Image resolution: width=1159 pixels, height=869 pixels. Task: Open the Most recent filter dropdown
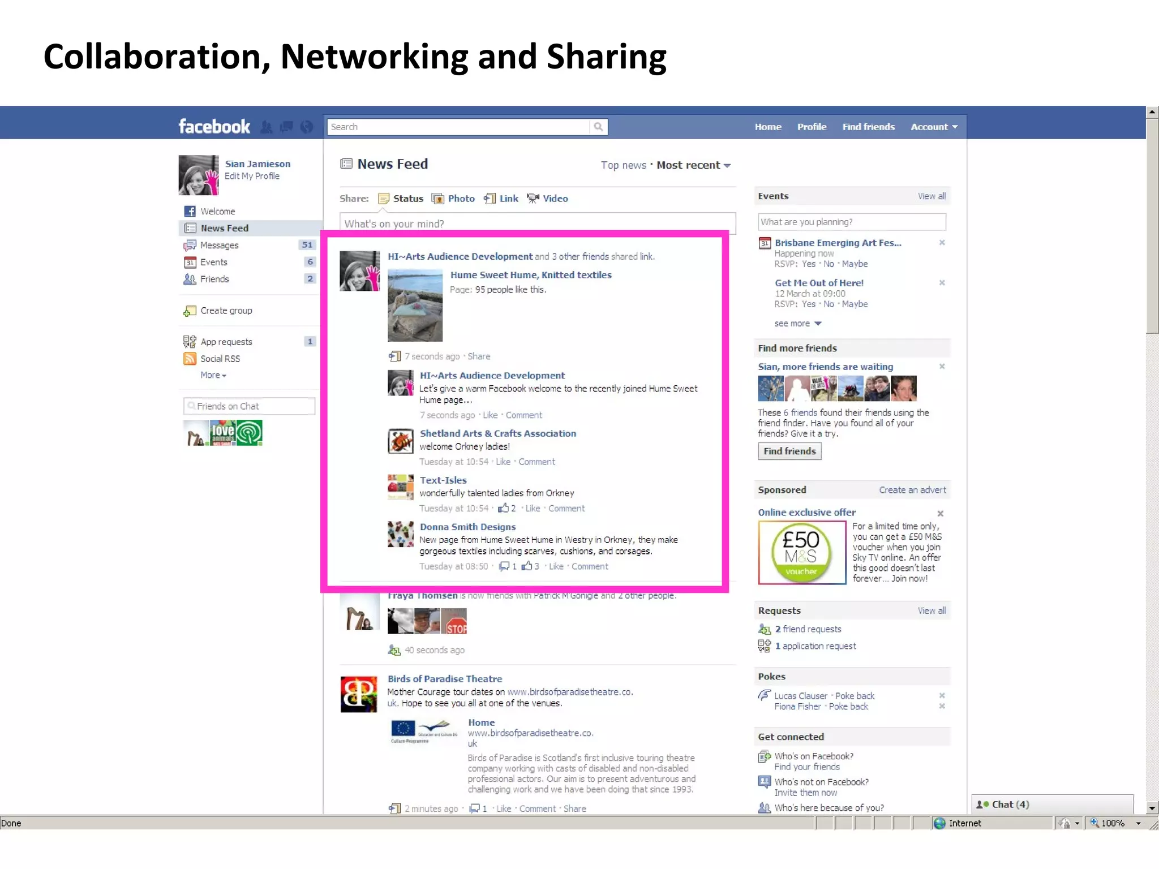point(694,165)
